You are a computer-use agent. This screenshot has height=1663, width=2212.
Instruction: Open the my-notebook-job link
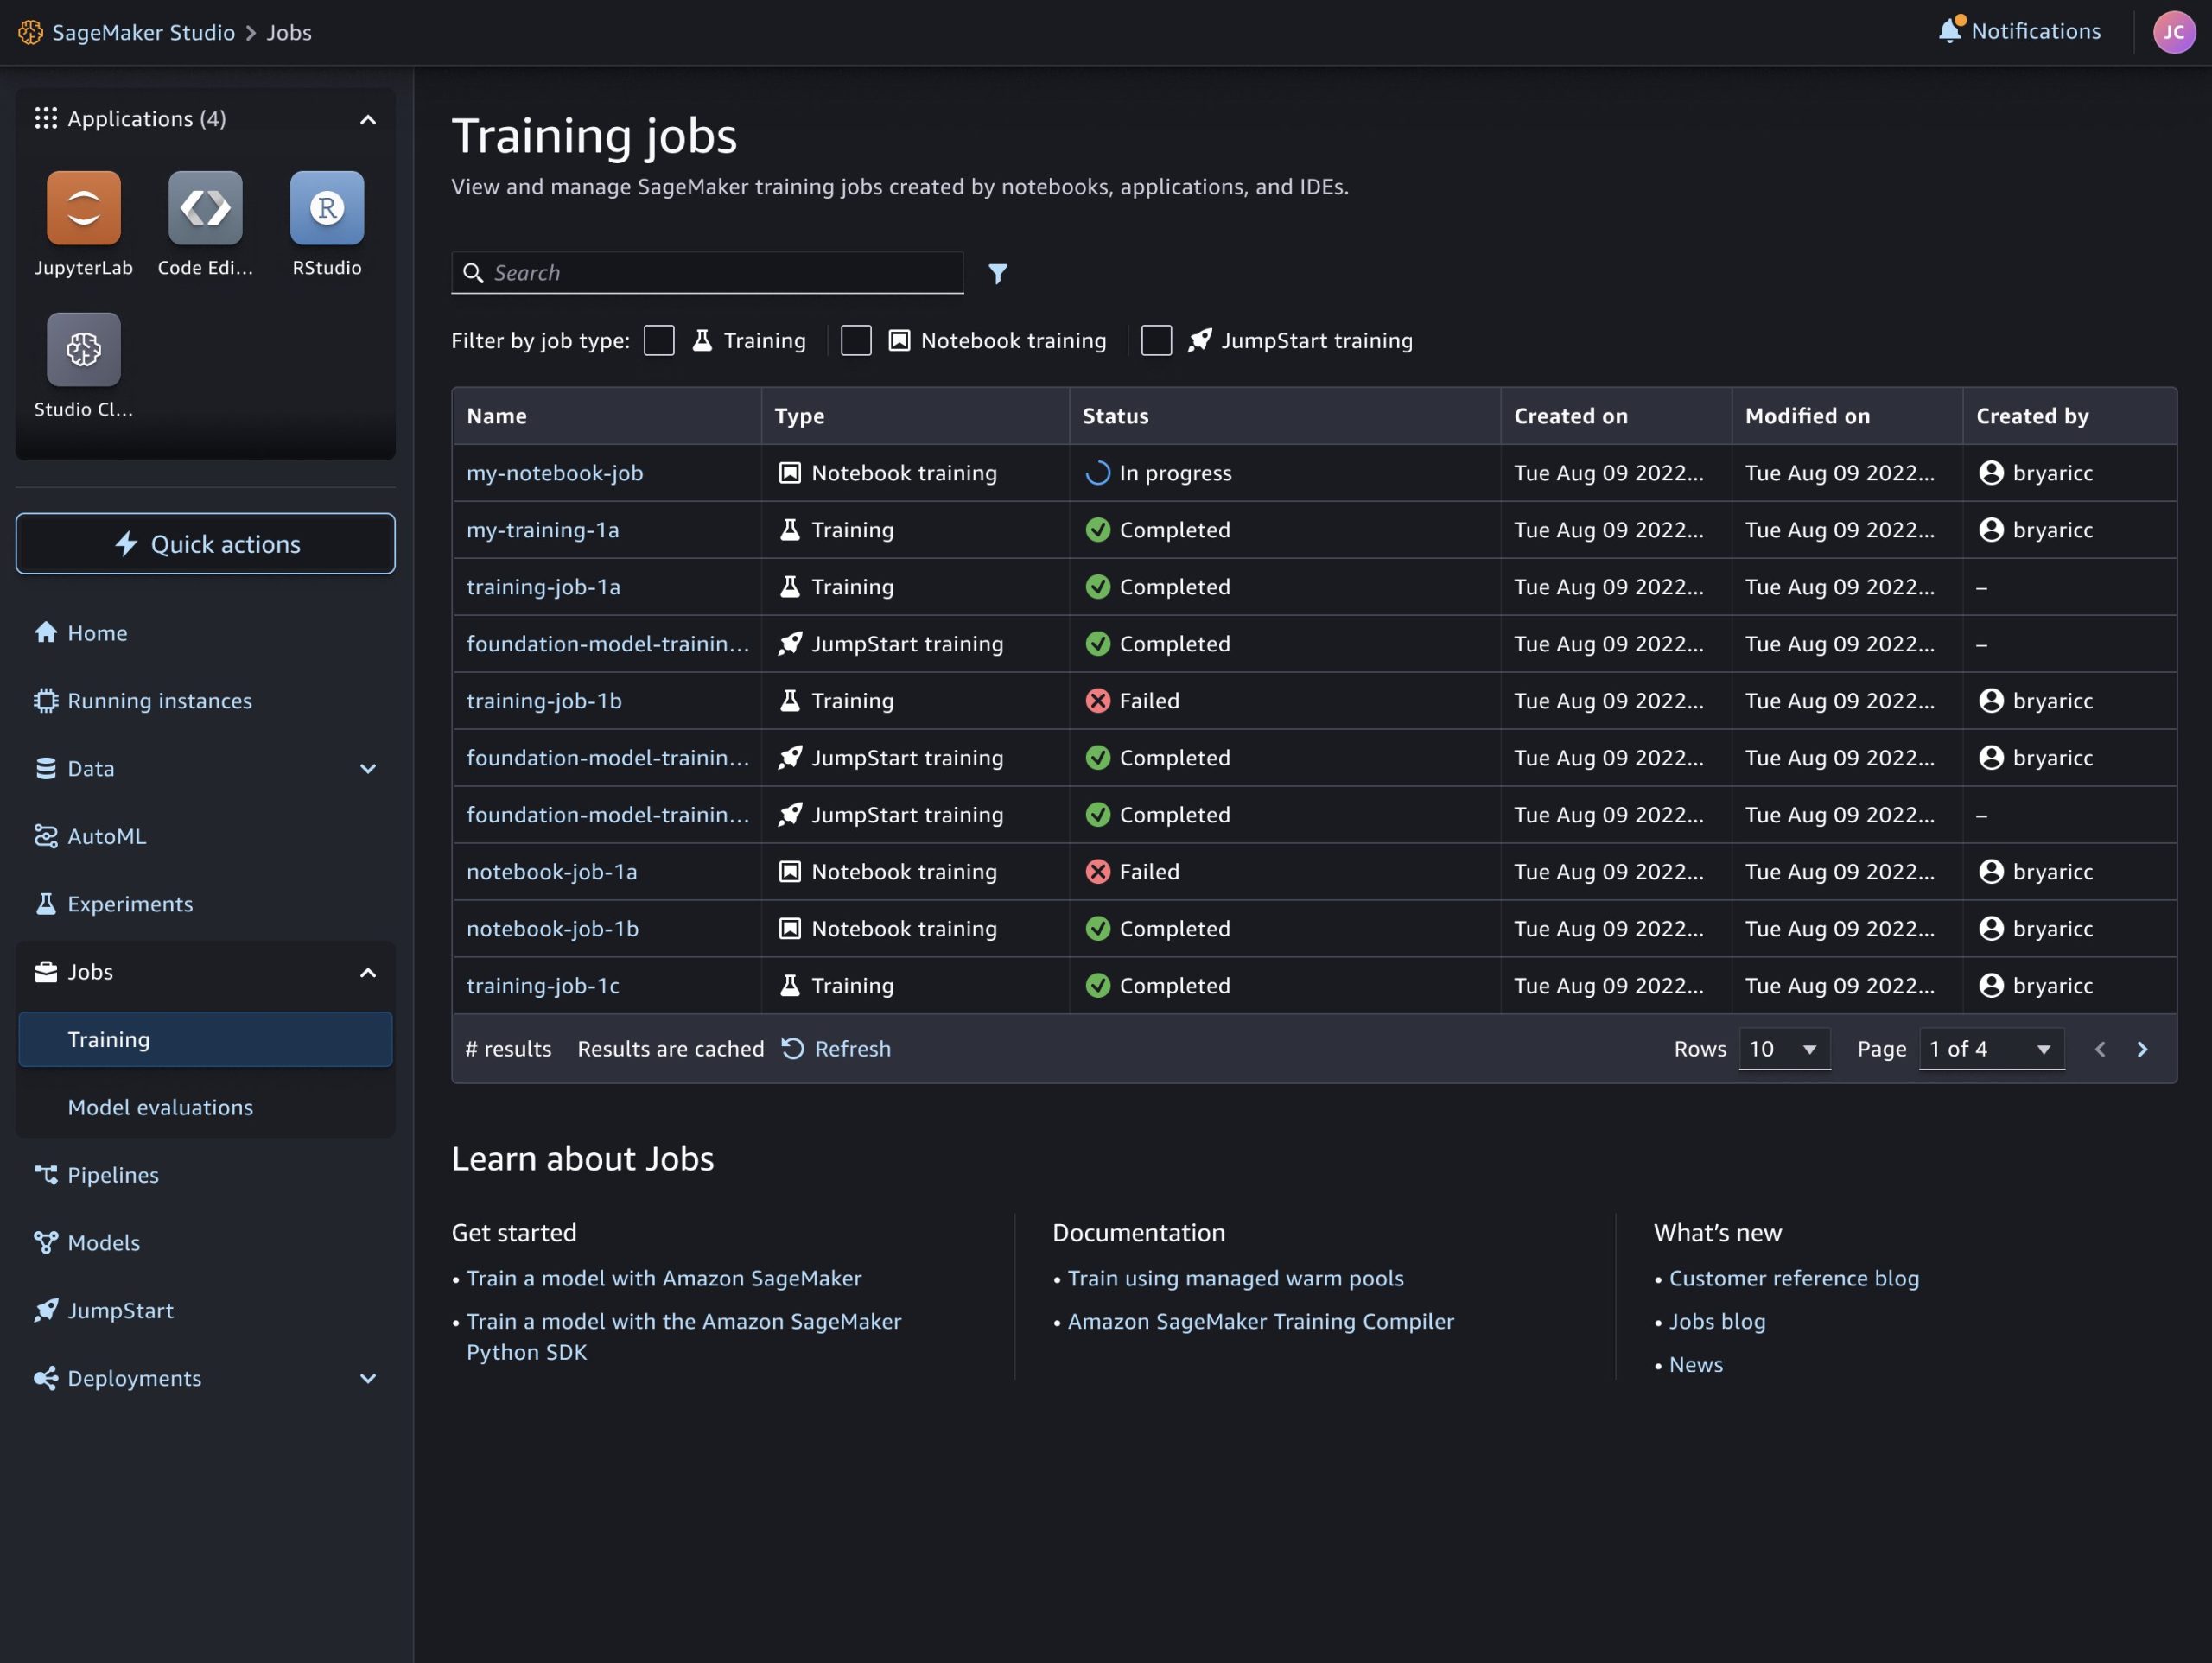555,472
